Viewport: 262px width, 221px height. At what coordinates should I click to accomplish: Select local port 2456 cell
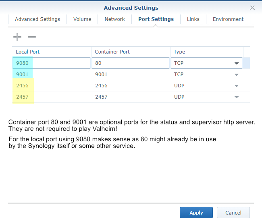(52, 85)
